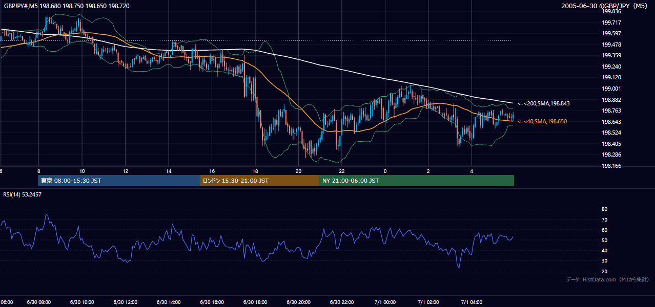Click price axis label 199.240

[x=611, y=67]
